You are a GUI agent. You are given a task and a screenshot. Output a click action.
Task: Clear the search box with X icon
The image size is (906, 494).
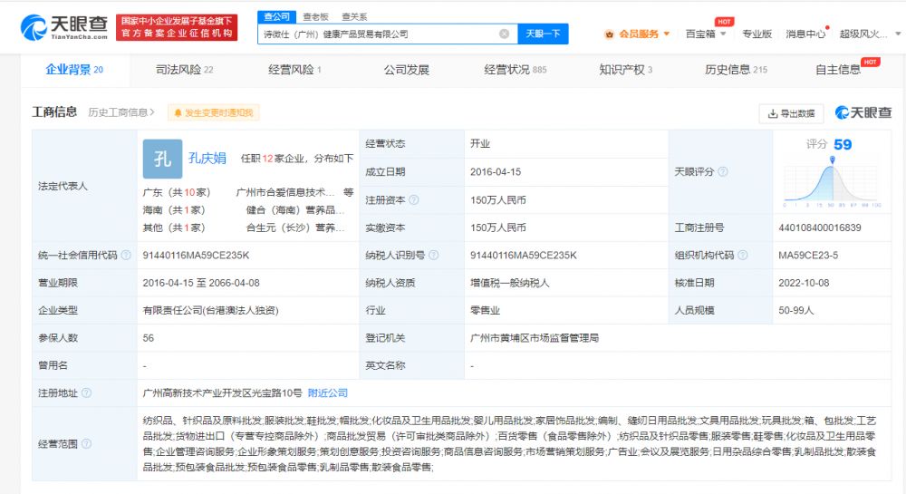tap(504, 34)
